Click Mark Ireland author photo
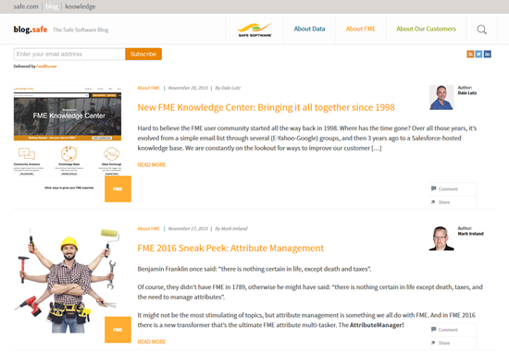509x364 pixels. 441,238
